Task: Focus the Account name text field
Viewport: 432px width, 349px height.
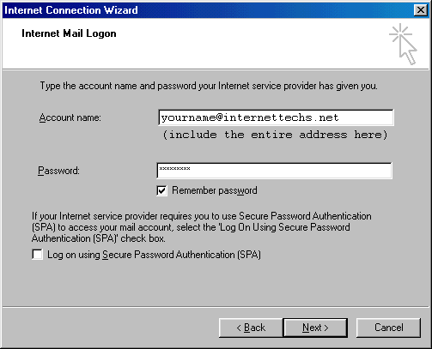Action: coord(276,117)
